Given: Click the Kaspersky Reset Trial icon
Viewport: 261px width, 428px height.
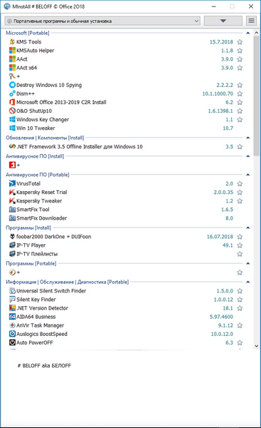Looking at the screenshot, I should coord(12,192).
